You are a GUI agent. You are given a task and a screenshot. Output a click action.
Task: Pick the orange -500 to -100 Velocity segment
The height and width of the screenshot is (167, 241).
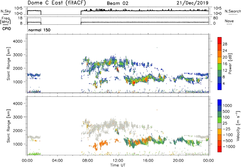tap(220, 137)
